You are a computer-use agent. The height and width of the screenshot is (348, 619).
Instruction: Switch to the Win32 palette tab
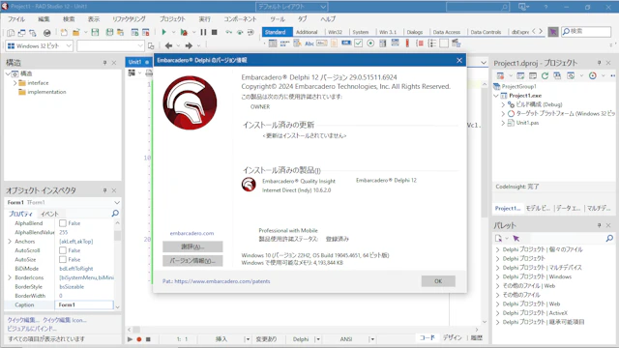click(335, 32)
